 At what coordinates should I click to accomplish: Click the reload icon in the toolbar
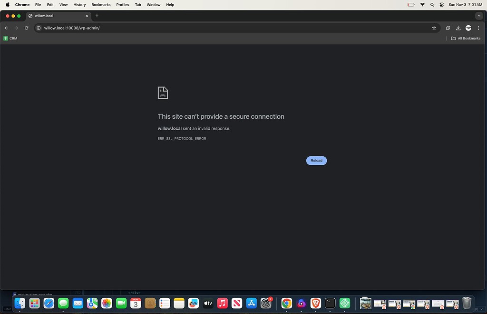26,28
